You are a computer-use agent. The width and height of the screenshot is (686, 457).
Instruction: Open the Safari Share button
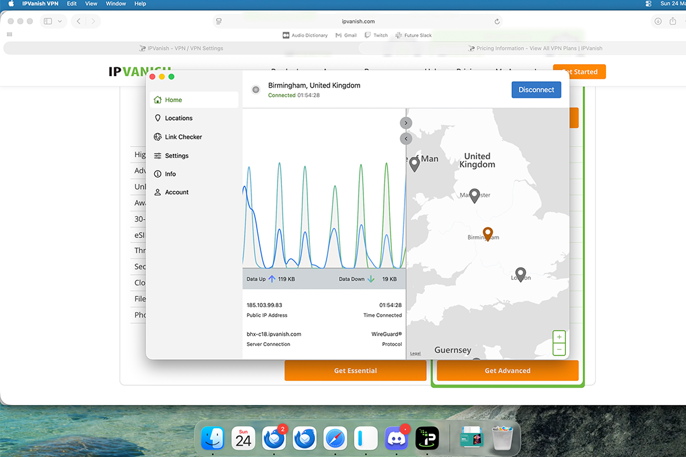pyautogui.click(x=673, y=21)
